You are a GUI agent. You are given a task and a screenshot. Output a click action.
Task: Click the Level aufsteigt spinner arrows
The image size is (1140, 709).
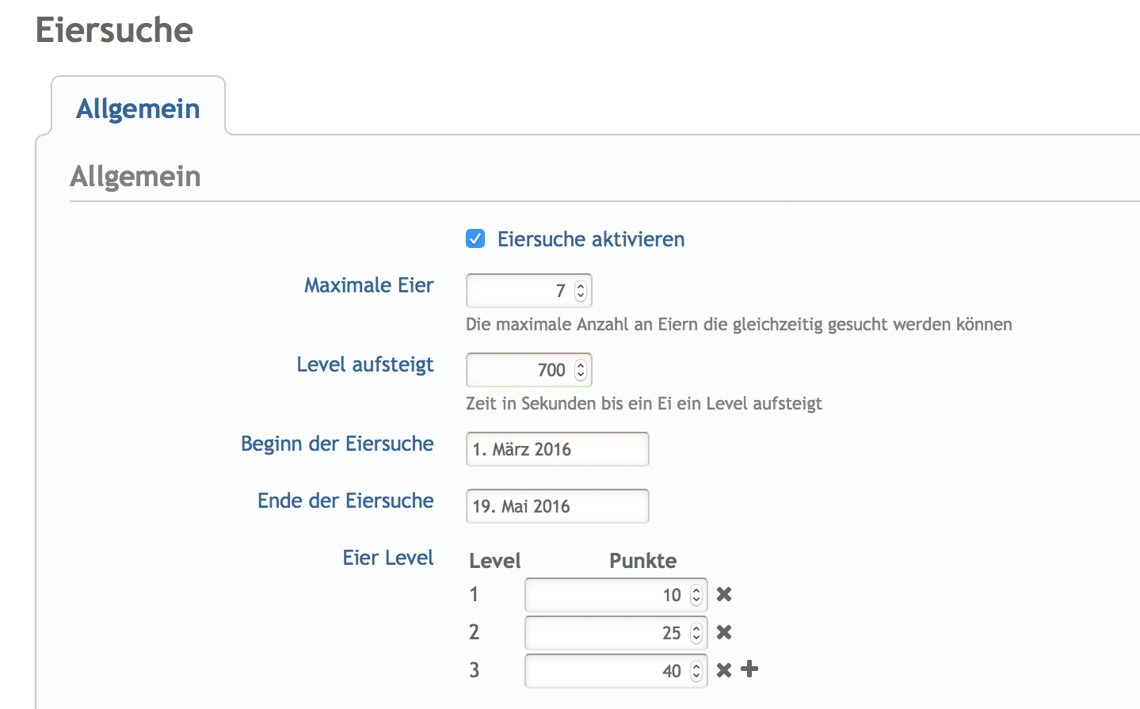coord(581,370)
